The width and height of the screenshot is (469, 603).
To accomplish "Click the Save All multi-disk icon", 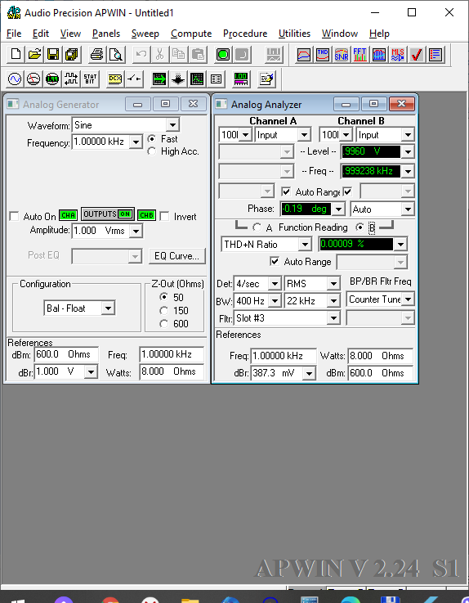I will pyautogui.click(x=72, y=55).
